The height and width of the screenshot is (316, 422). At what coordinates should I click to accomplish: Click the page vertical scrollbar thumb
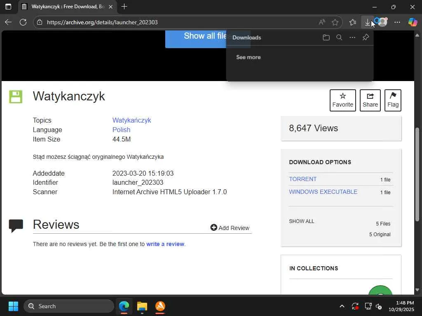[417, 174]
